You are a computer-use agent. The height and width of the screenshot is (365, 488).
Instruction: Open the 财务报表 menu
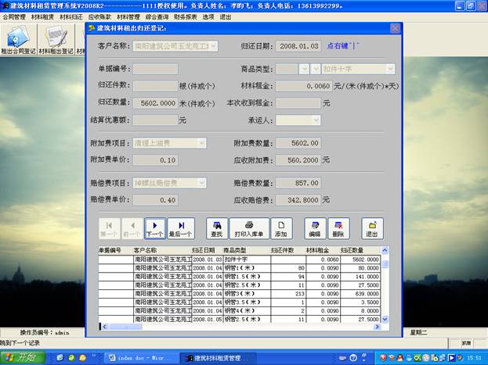point(185,16)
